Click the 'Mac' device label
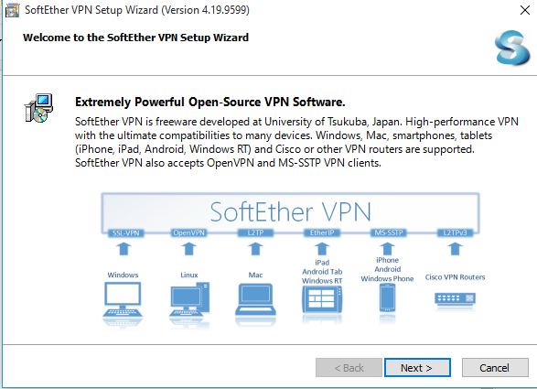This screenshot has height=389, width=537. (255, 275)
